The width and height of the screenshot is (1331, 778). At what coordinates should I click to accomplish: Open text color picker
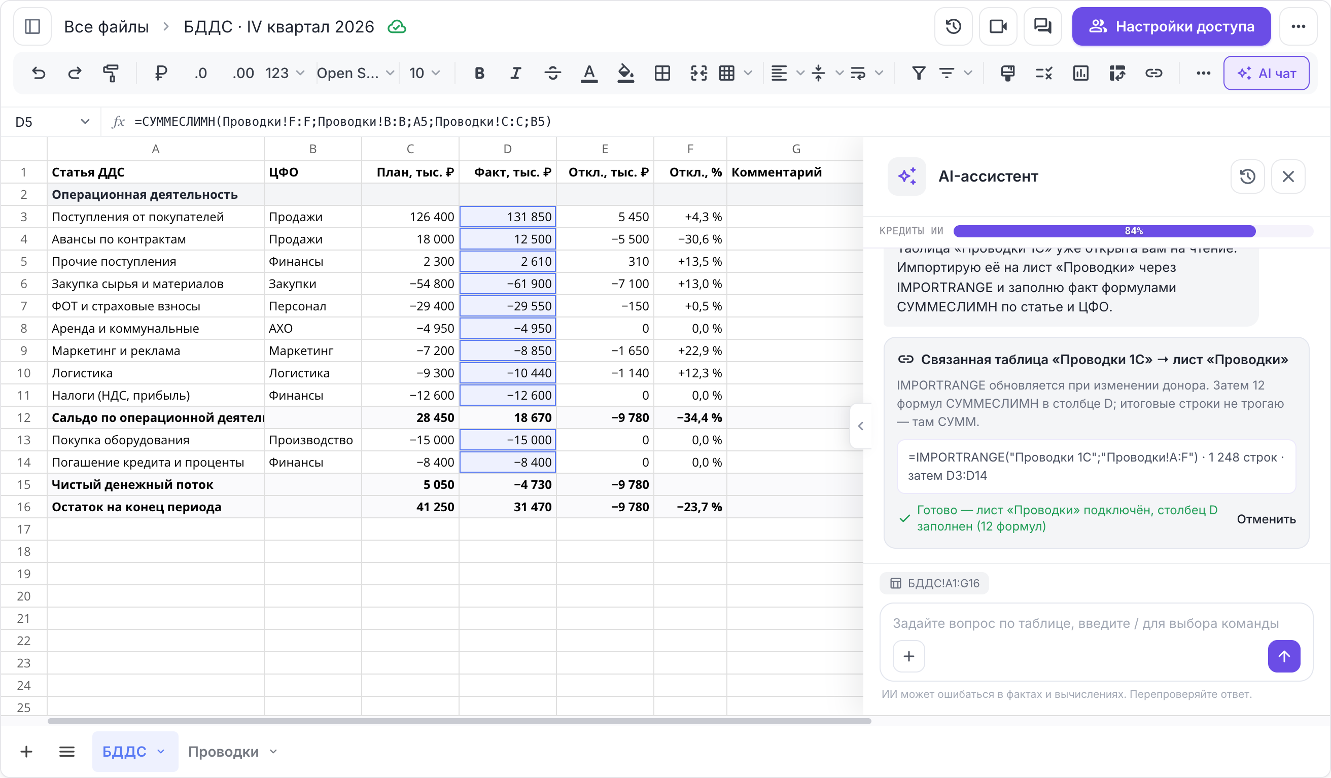click(x=589, y=73)
